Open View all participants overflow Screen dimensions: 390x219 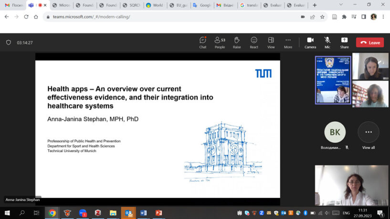(368, 132)
